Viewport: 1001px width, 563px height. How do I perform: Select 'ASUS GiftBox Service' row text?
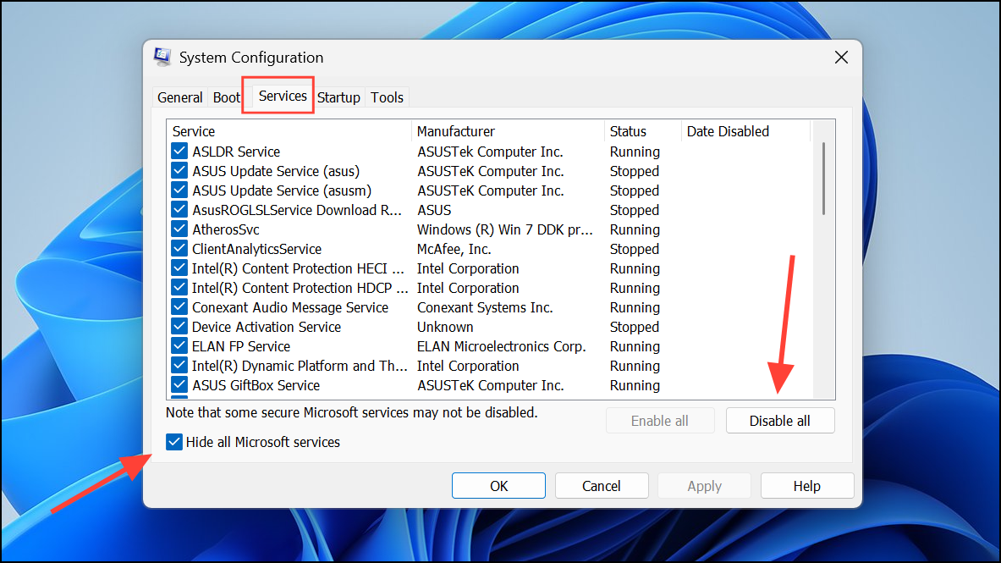click(256, 385)
